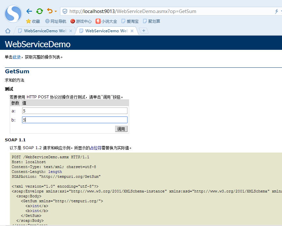Refresh the current page
Screen dimensions: 282x226
[39, 11]
